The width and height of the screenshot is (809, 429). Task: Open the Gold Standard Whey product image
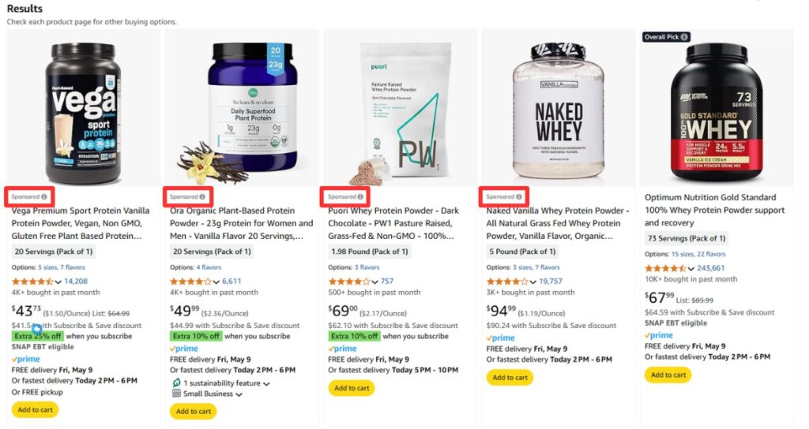(x=717, y=112)
